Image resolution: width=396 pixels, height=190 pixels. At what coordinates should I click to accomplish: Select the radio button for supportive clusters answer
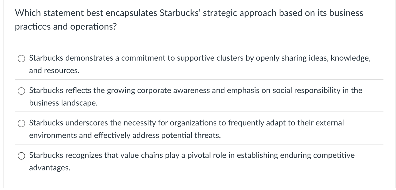(21, 59)
